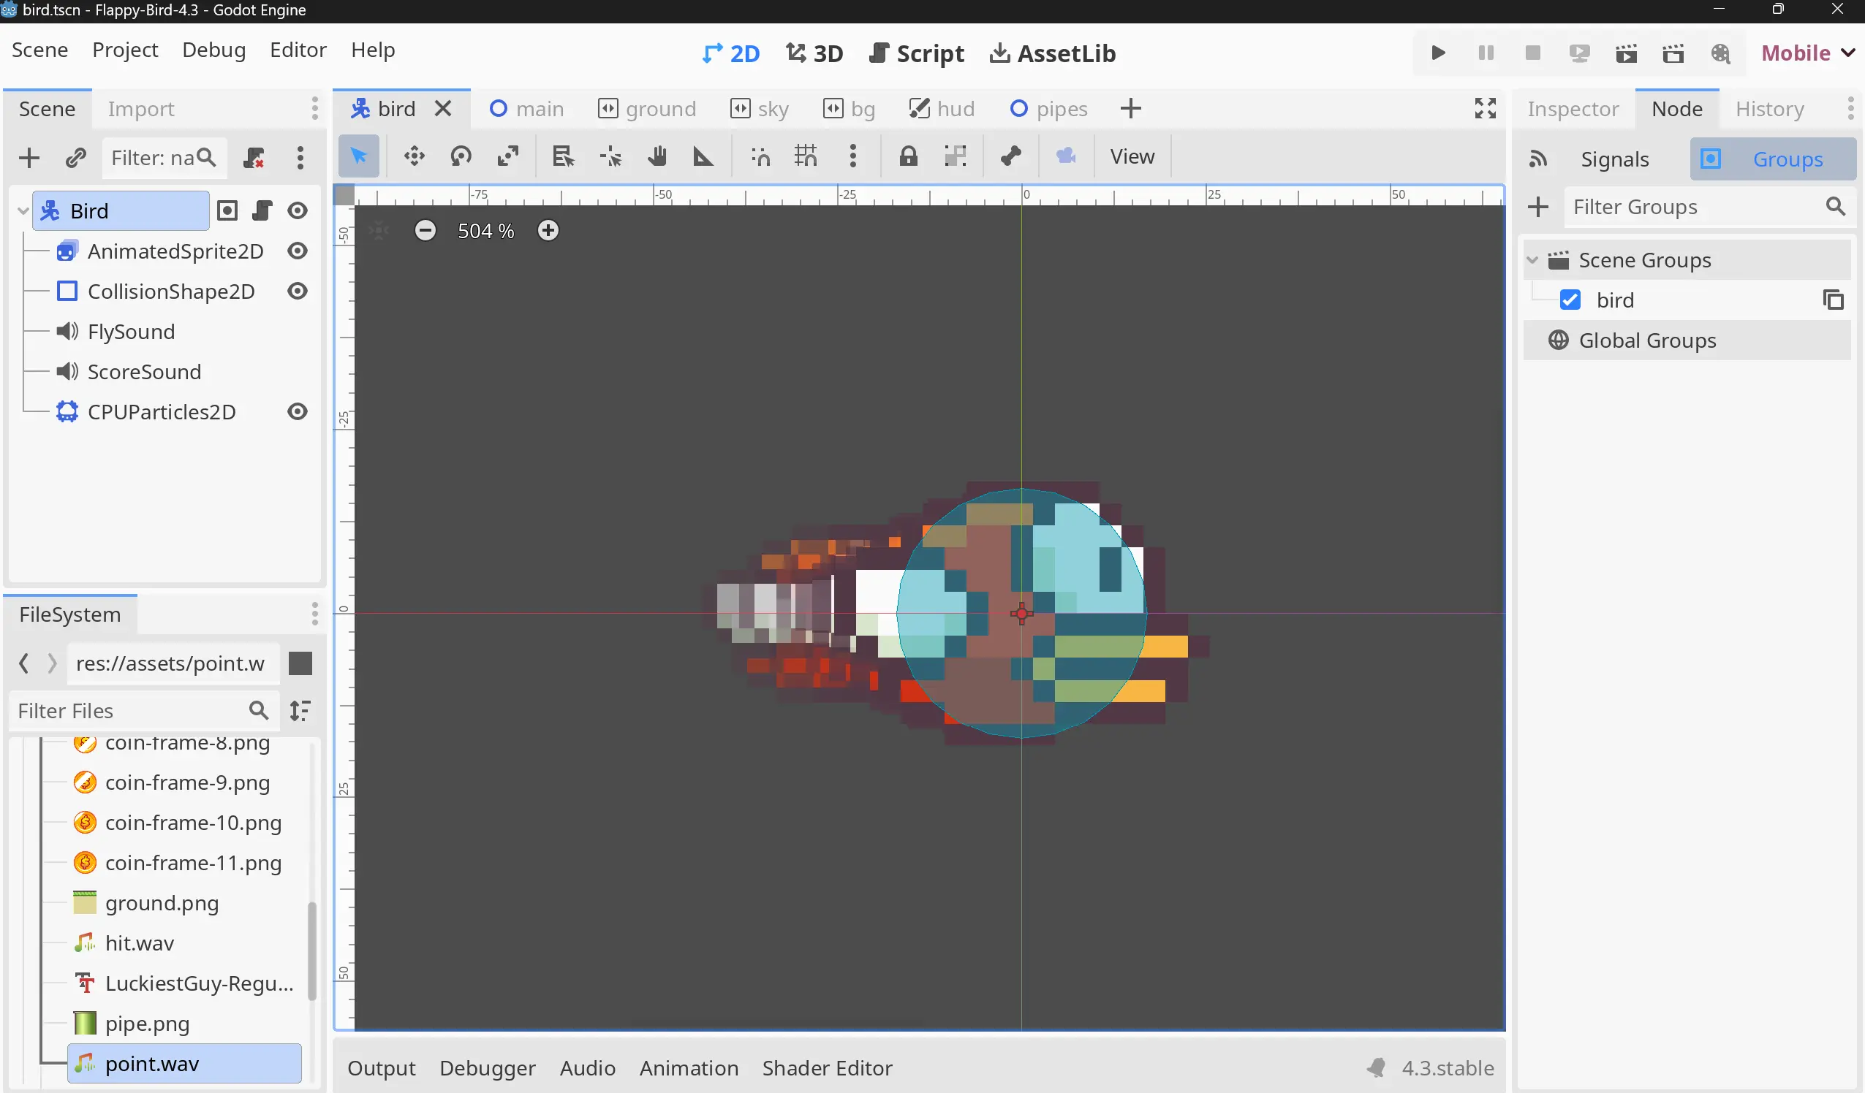Open the skeleton options bone icon

1011,156
